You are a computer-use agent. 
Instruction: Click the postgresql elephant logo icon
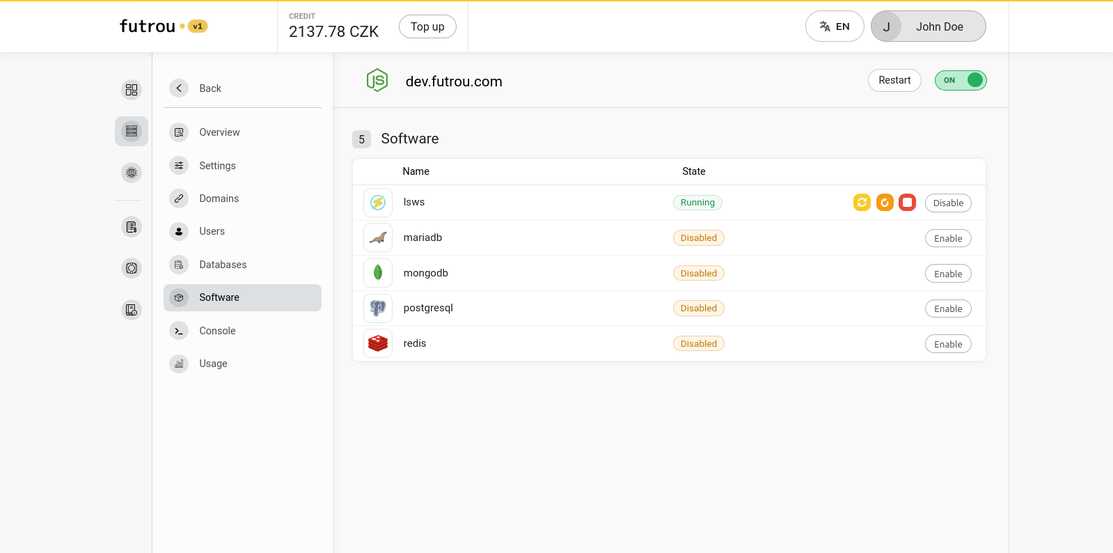(378, 308)
